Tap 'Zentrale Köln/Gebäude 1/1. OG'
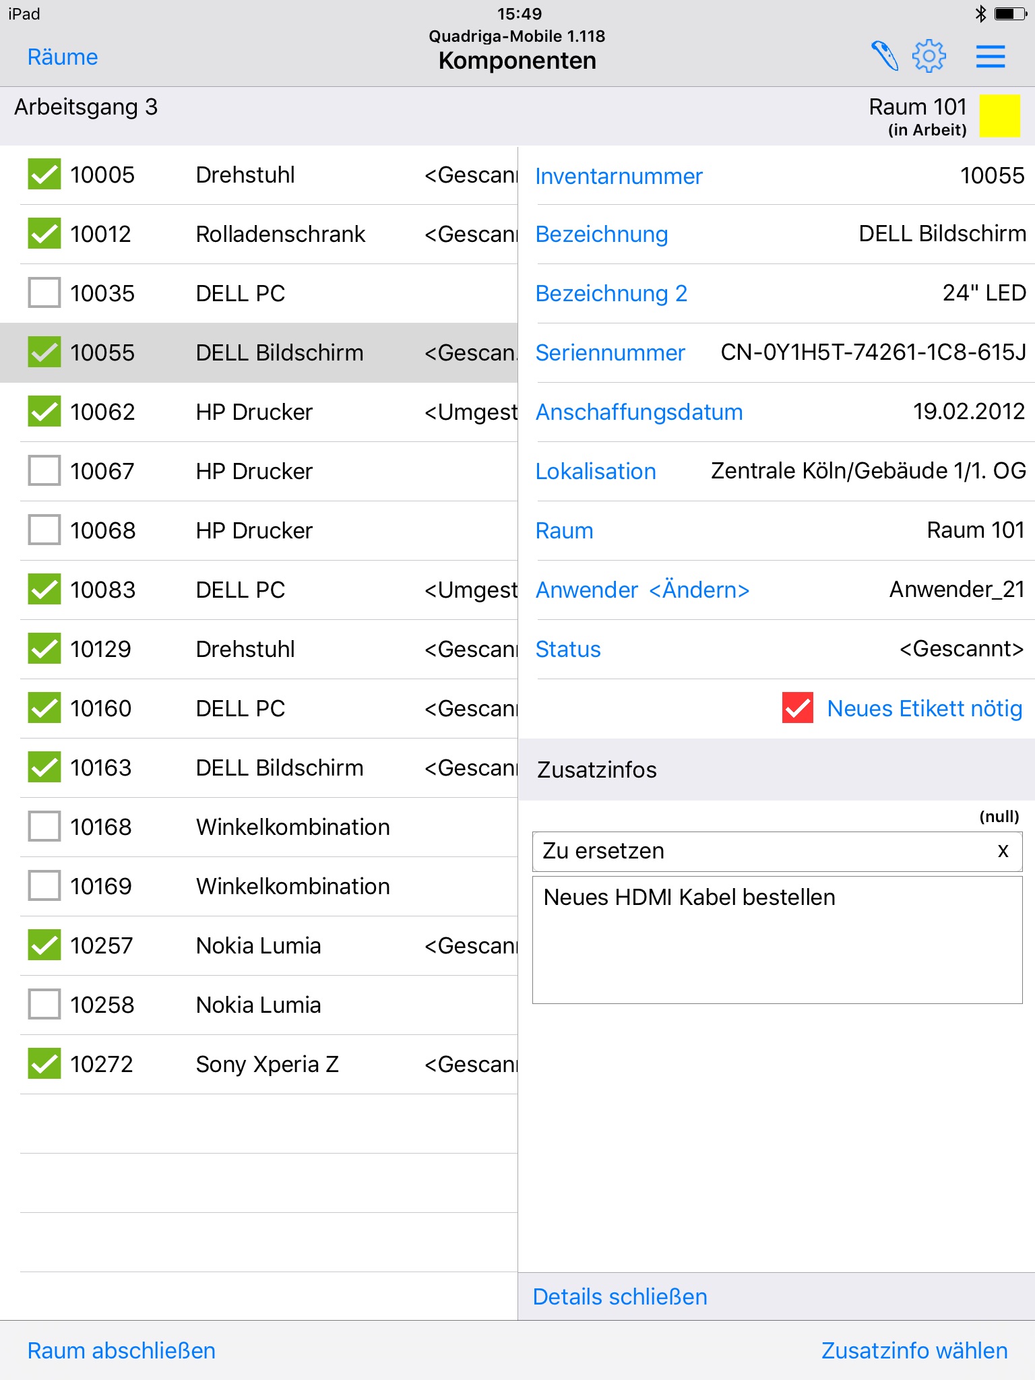1035x1380 pixels. (x=869, y=470)
